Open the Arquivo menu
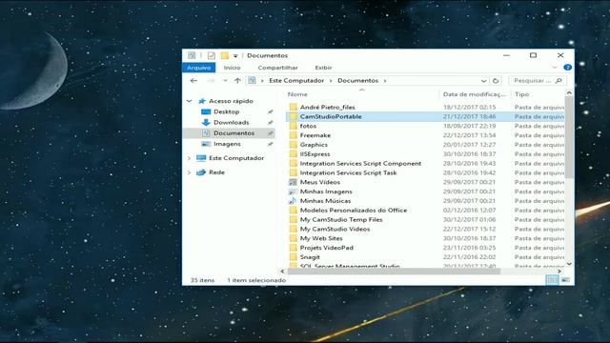 point(199,68)
